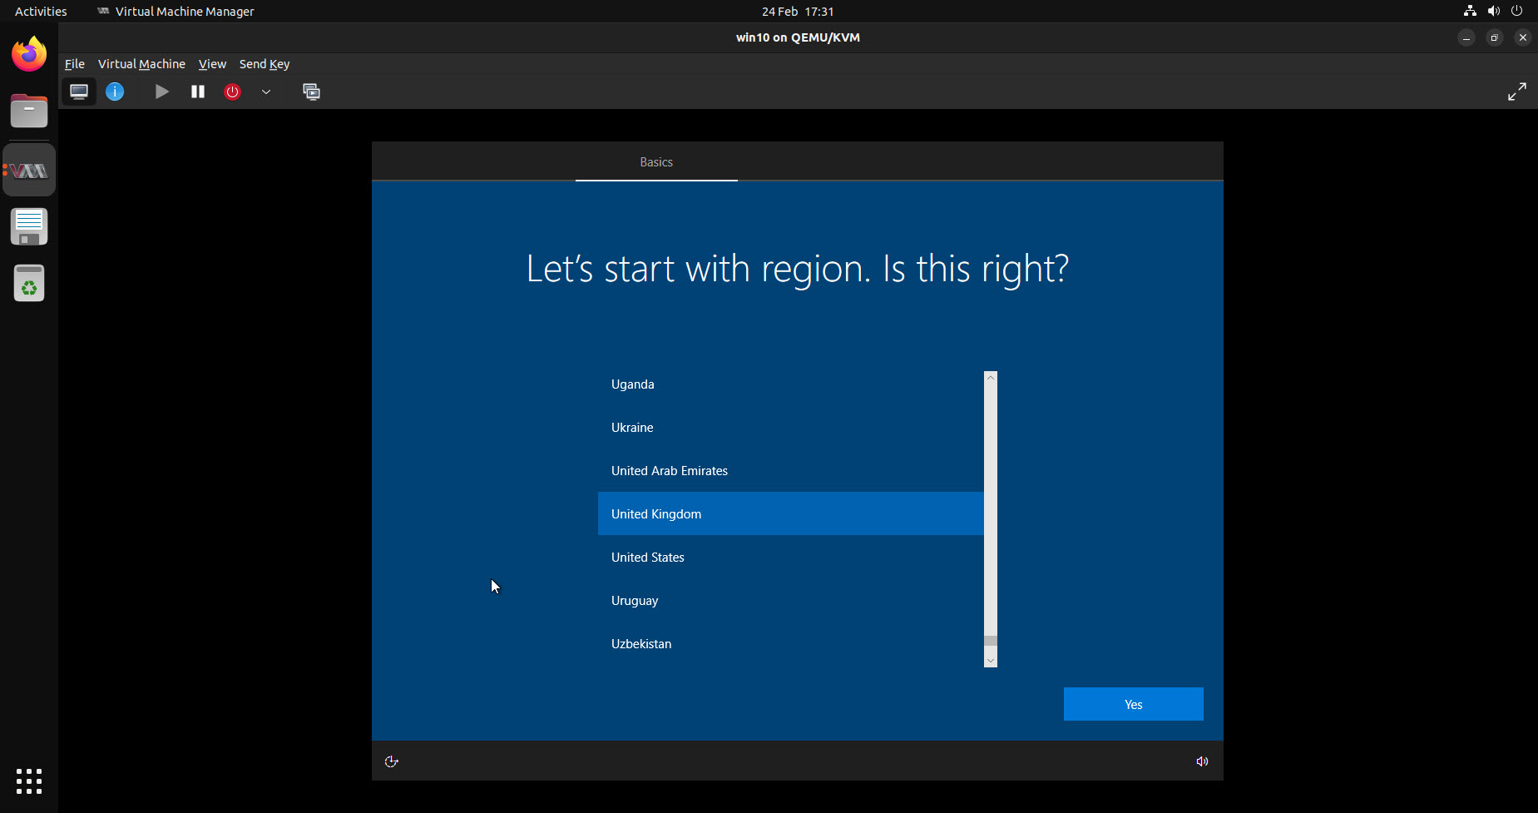This screenshot has width=1538, height=813.
Task: Open the Send Key menu
Action: pos(264,63)
